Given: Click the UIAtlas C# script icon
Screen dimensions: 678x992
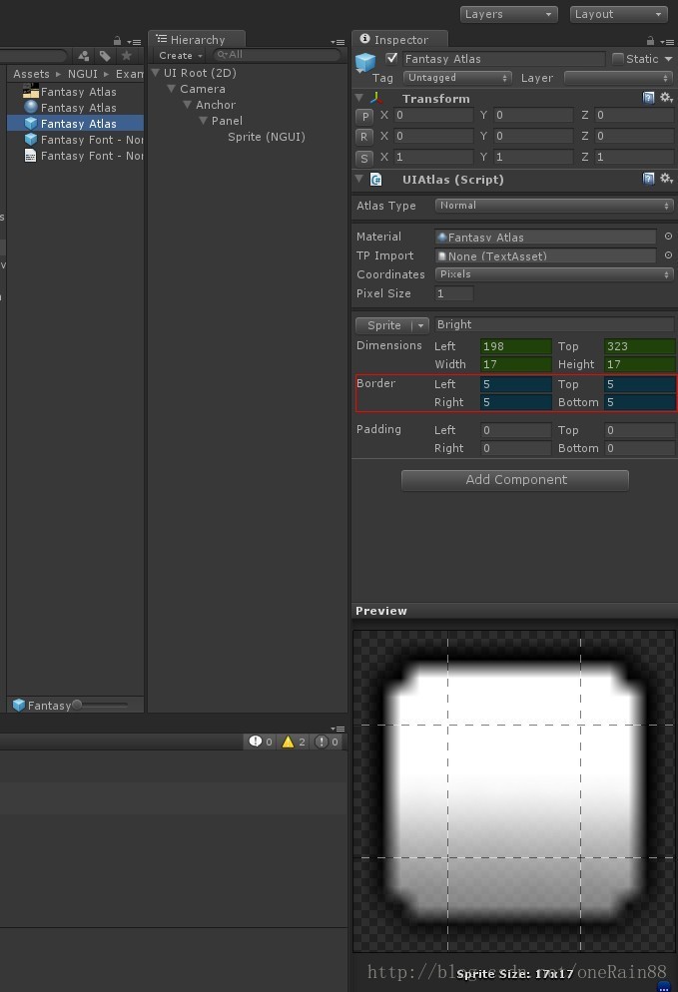Looking at the screenshot, I should point(376,179).
